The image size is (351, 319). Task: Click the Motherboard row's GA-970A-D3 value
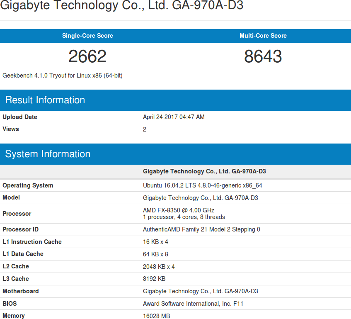point(201,291)
